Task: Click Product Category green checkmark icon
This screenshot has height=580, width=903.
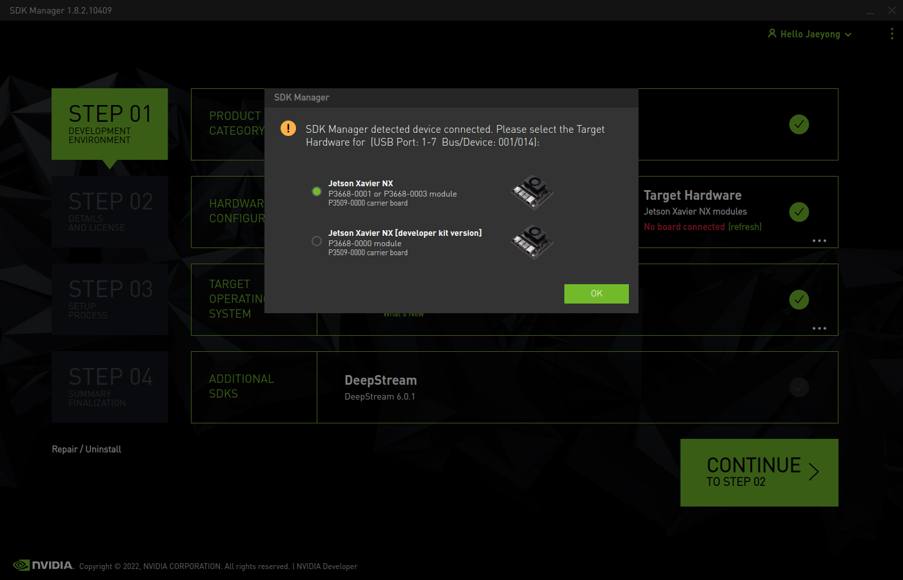Action: 799,124
